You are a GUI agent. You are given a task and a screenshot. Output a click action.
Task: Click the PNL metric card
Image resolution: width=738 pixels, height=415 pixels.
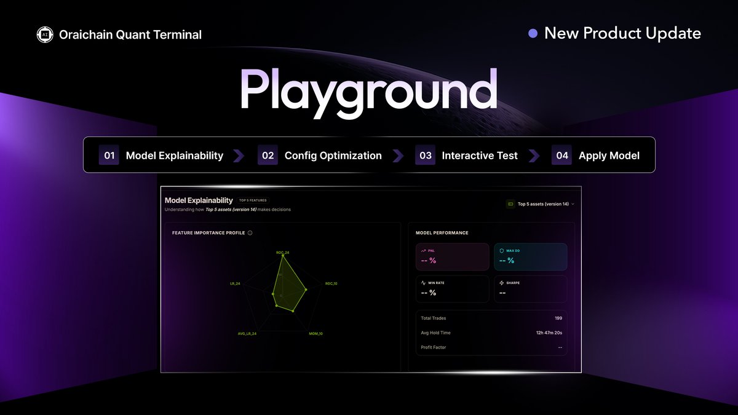453,257
